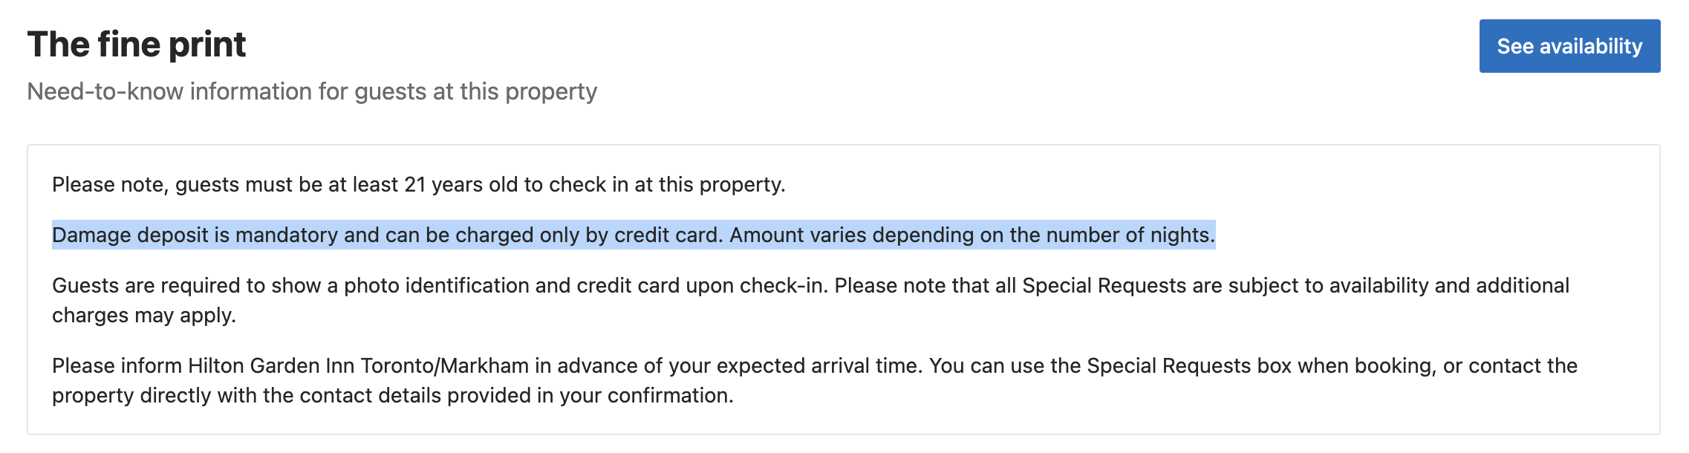The height and width of the screenshot is (453, 1689).
Task: Click the heading The fine print
Action: [137, 45]
